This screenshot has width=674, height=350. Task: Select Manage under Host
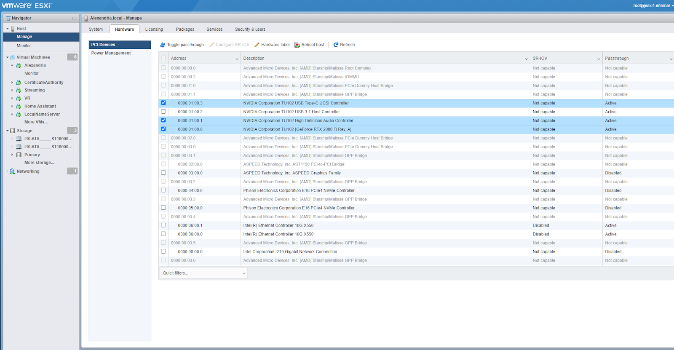41,37
